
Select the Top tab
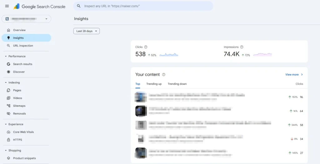[x=138, y=84]
